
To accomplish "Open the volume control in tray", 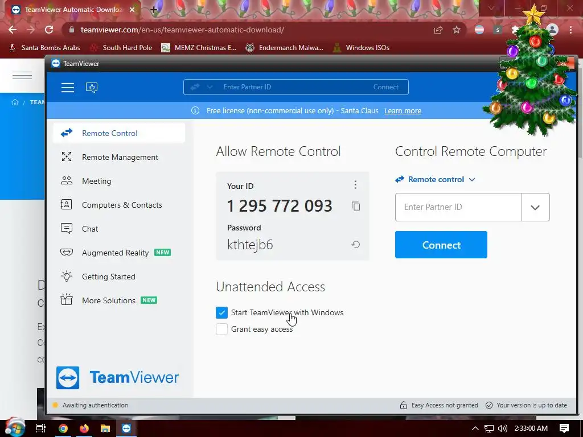I will pos(503,428).
